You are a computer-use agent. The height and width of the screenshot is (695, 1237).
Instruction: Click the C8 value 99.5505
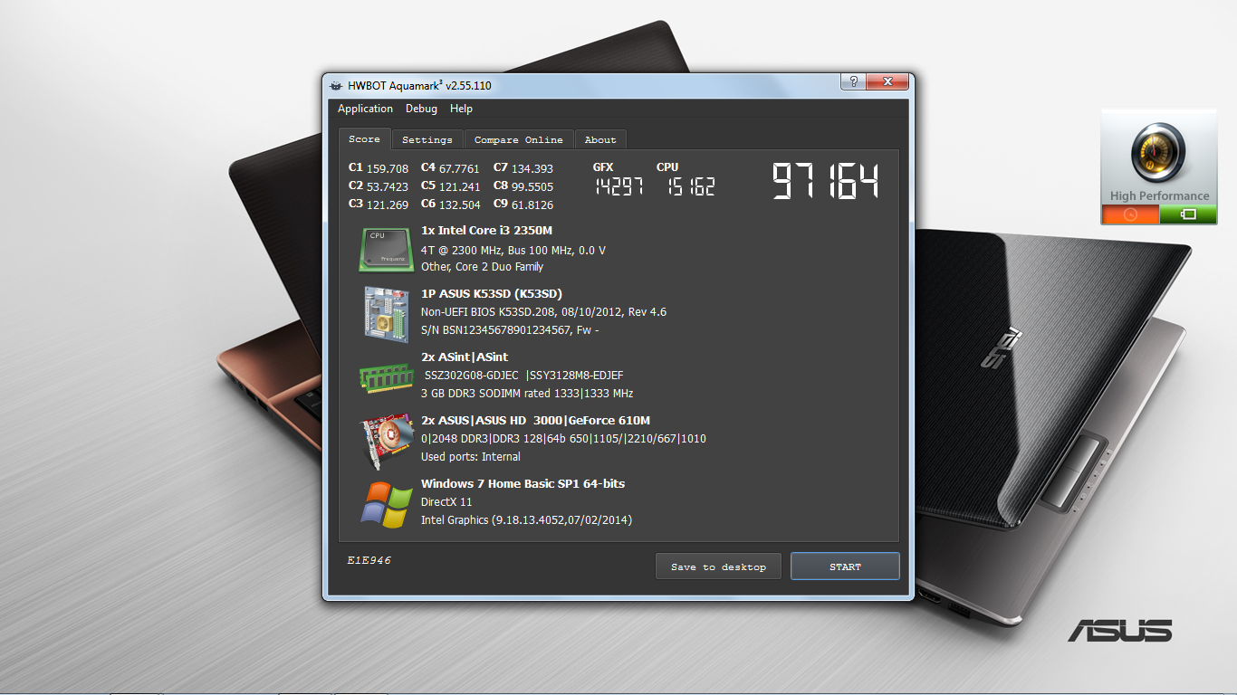(x=532, y=186)
